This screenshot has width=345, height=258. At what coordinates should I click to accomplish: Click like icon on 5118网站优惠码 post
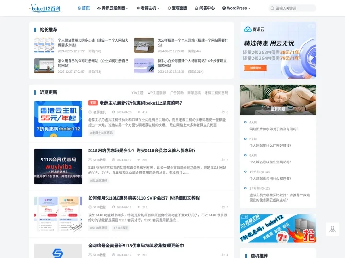coord(223,160)
